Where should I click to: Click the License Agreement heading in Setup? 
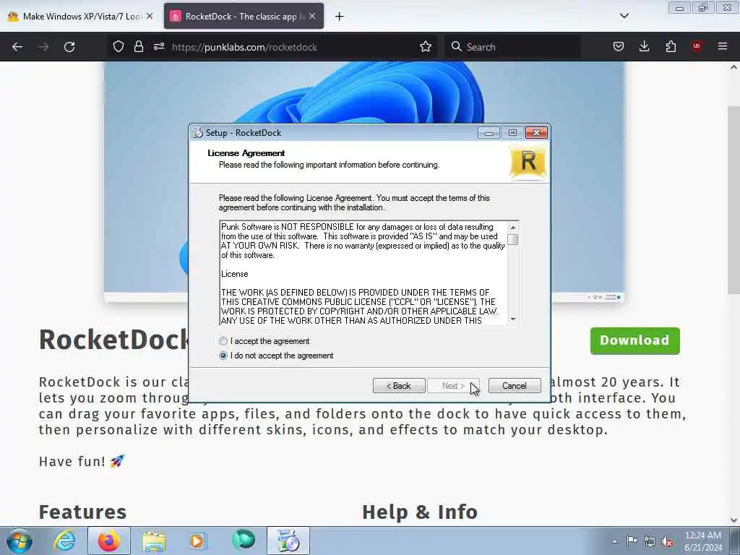tap(246, 153)
